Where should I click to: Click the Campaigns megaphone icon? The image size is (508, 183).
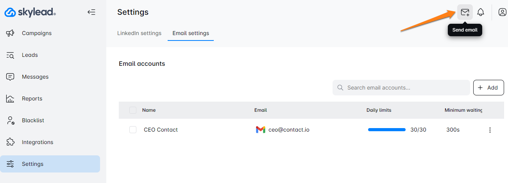(11, 33)
